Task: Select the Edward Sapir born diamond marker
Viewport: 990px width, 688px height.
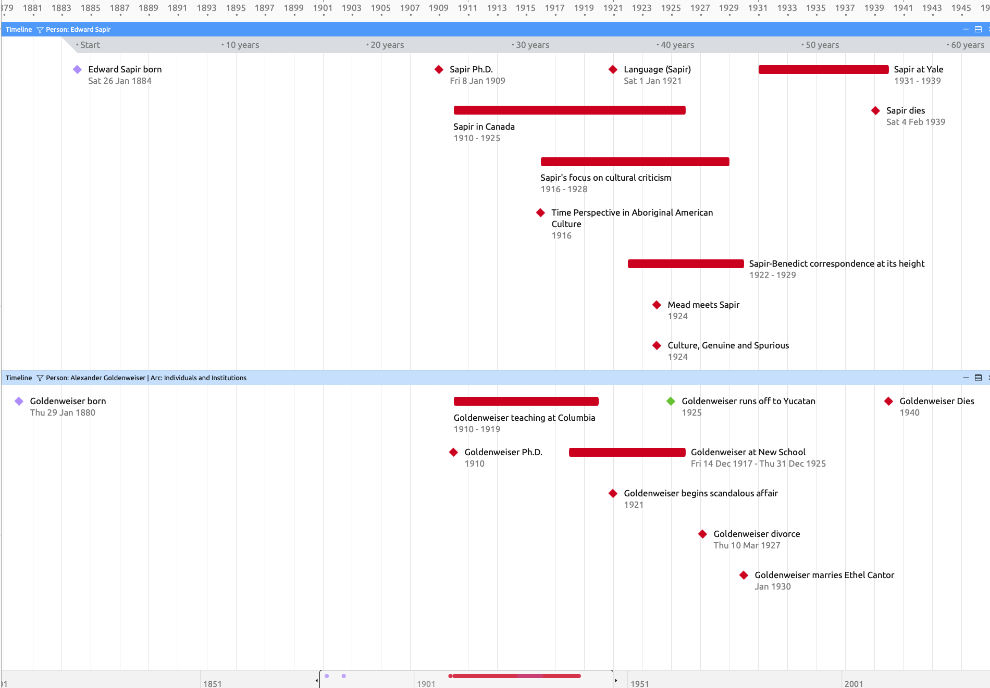Action: point(77,69)
